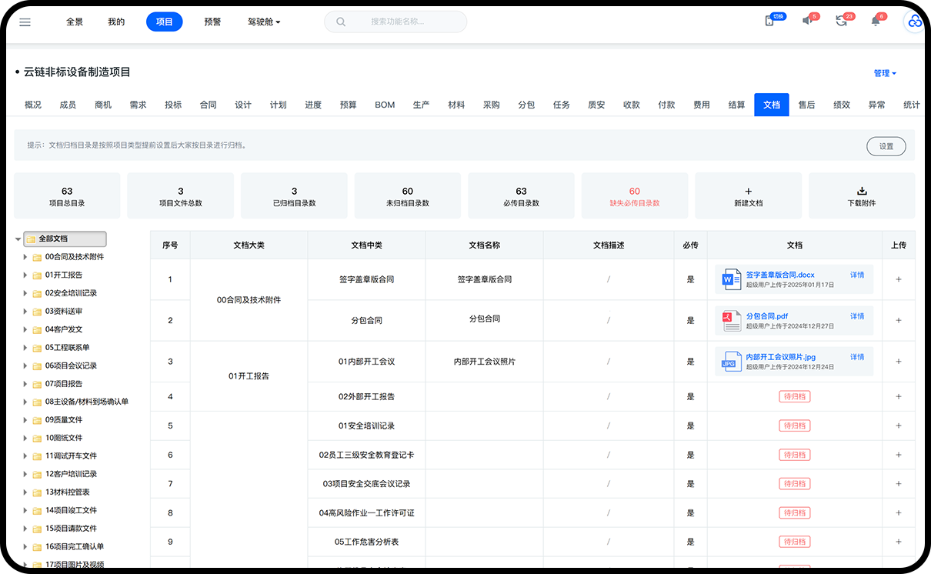This screenshot has height=574, width=931.
Task: Open the PDF file 分包合同.pdf
Action: [766, 316]
